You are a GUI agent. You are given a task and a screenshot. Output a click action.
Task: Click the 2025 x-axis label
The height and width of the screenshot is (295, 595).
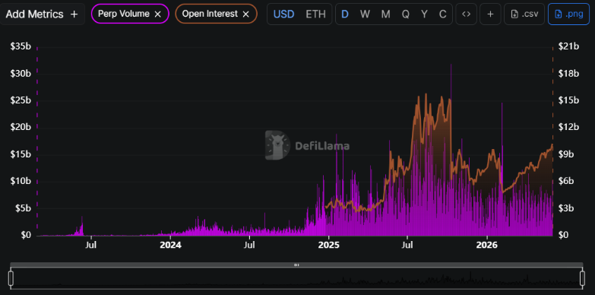(328, 245)
